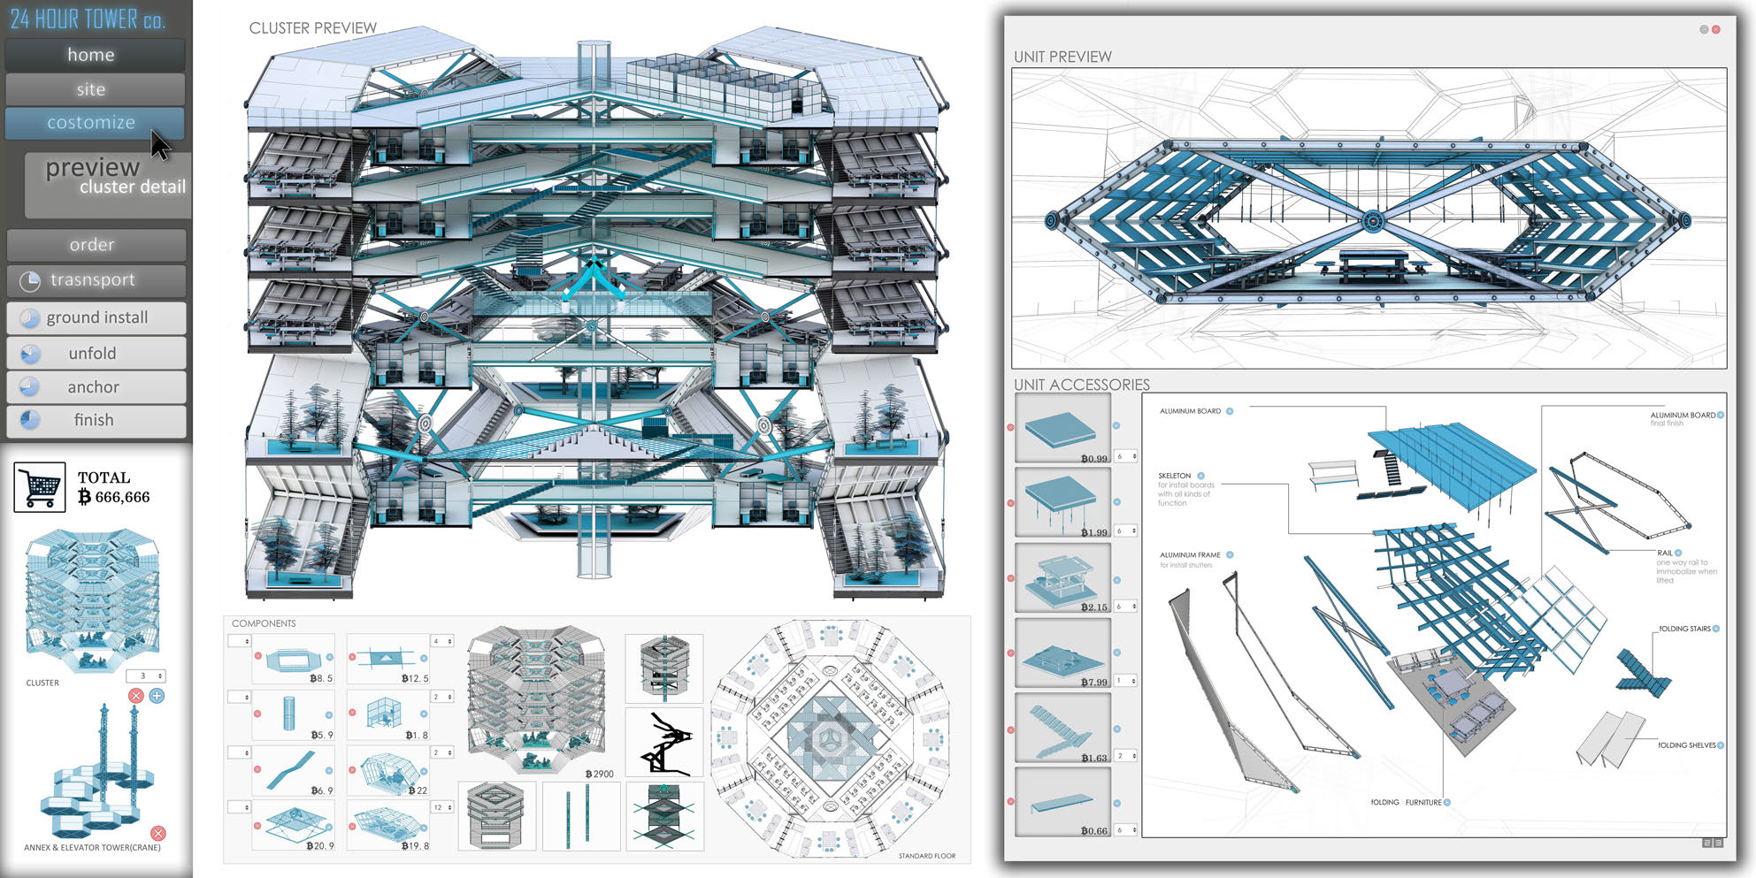Add the ฿19.8 component
Screen dimensions: 1756x878
pyautogui.click(x=424, y=827)
